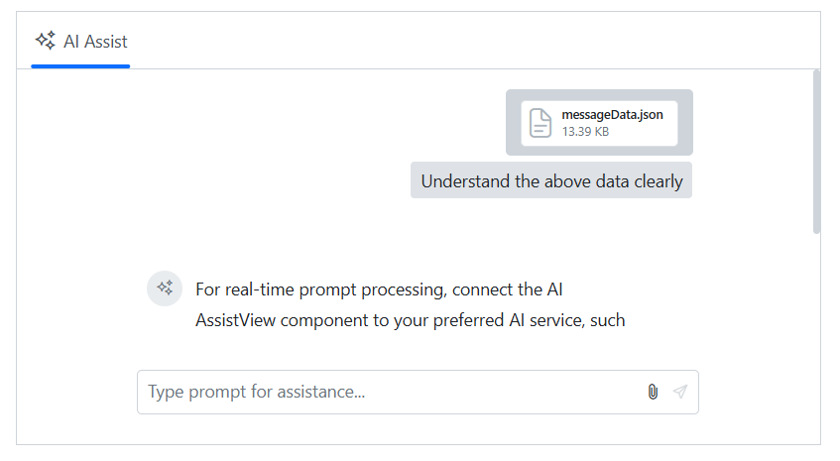Switch to the AI Assist tab
Image resolution: width=840 pixels, height=461 pixels.
pos(80,42)
